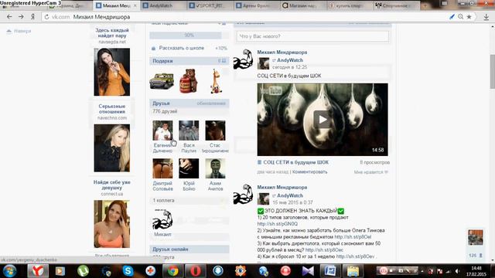The image size is (495, 278).
Task: Click the magnifier icon in address bar
Action: tap(461, 17)
